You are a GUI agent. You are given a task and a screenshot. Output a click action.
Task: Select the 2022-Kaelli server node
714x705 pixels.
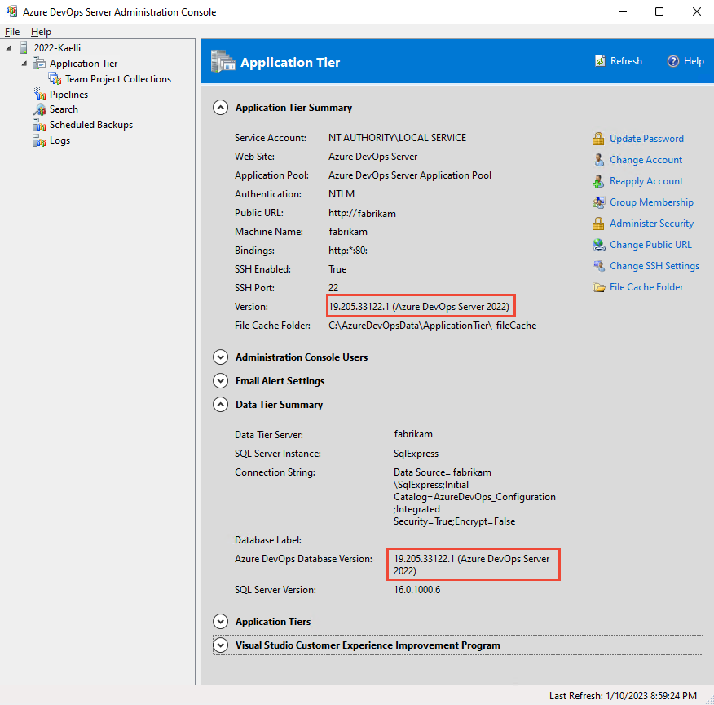click(55, 47)
